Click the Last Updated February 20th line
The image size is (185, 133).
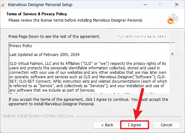45,55
